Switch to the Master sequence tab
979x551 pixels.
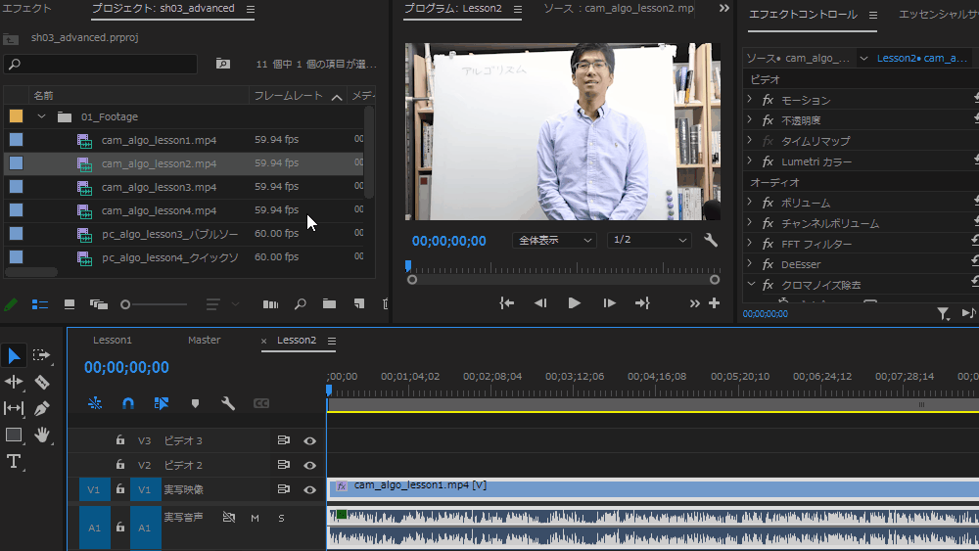(205, 340)
